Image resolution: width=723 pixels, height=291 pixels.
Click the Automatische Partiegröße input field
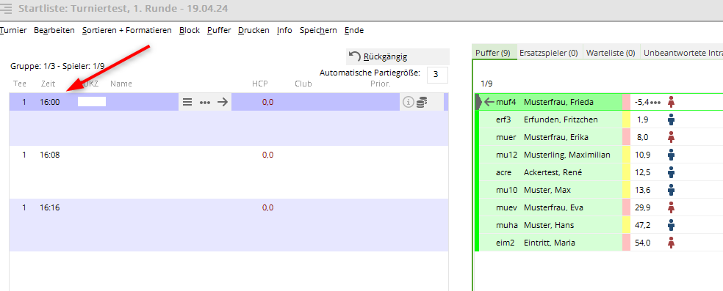(437, 75)
